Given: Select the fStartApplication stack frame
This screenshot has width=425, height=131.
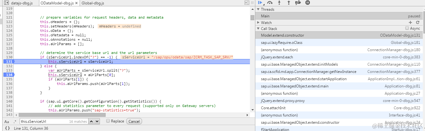Looking at the screenshot, I should click(x=339, y=129).
